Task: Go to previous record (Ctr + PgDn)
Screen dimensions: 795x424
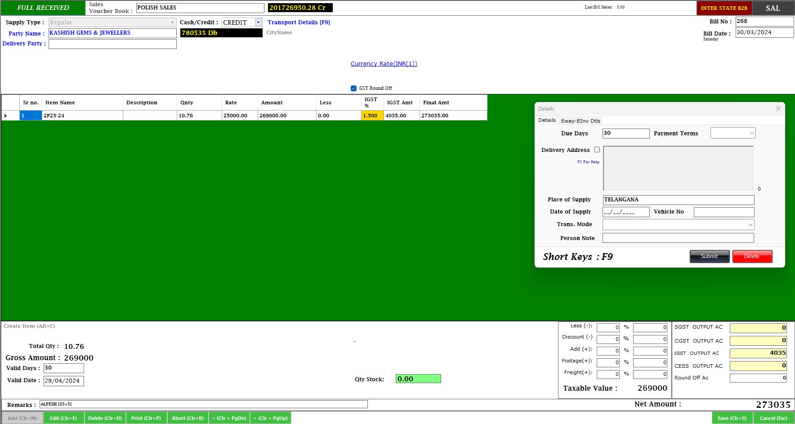Action: click(229, 418)
